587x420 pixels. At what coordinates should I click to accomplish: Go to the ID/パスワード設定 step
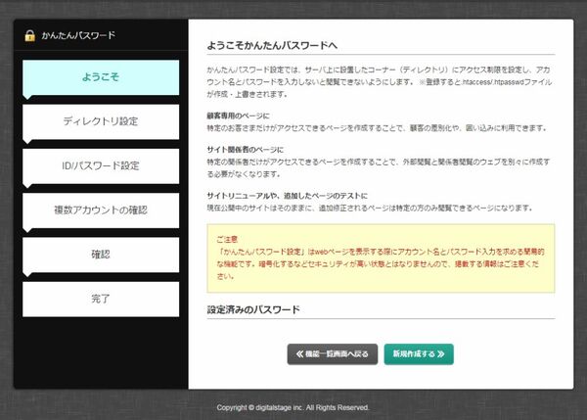[x=101, y=166]
